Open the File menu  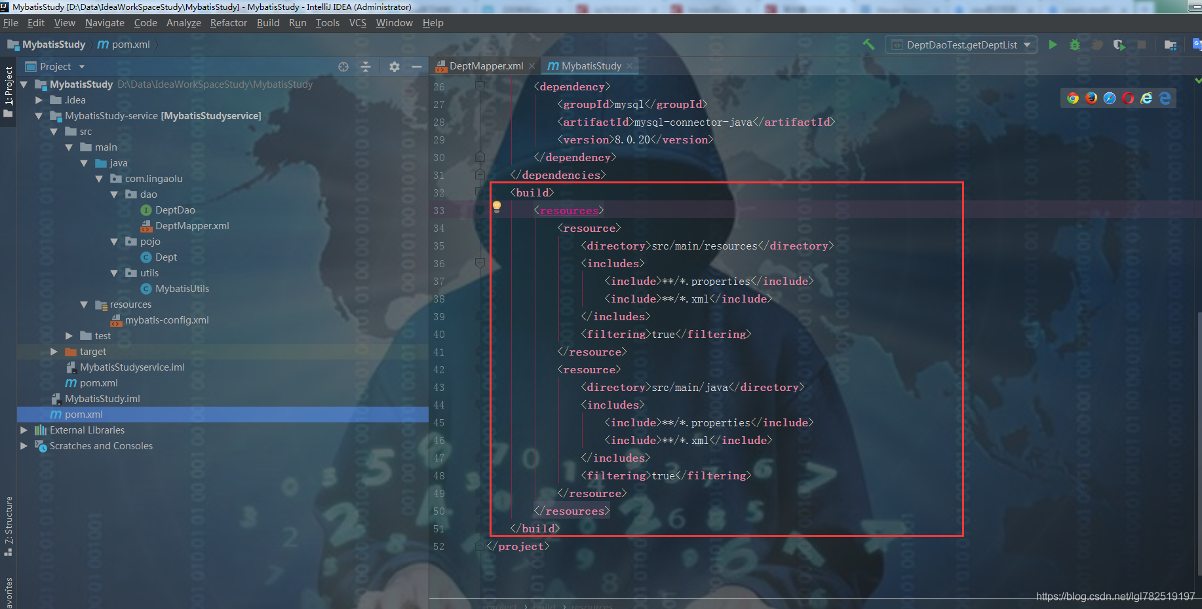pos(10,23)
